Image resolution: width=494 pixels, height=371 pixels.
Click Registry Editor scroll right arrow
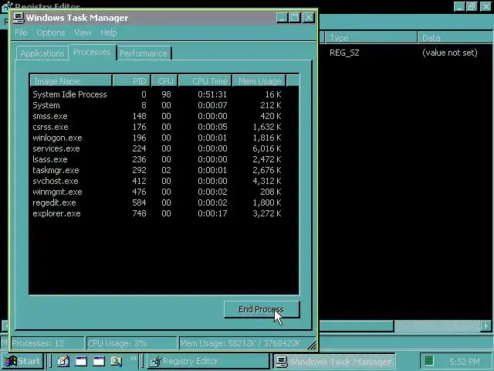pos(486,326)
